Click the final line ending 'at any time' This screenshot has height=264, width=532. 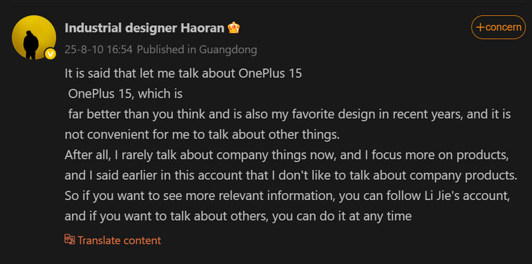pos(238,217)
